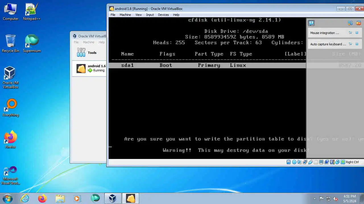
Task: Expand the Auto capture keyboard notification text
Action: click(328, 44)
